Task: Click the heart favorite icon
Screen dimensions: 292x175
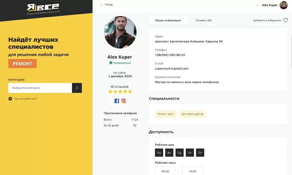Action: pos(285,20)
